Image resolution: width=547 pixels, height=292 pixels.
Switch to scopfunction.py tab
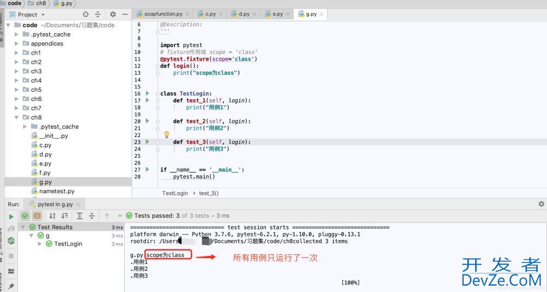(x=163, y=14)
